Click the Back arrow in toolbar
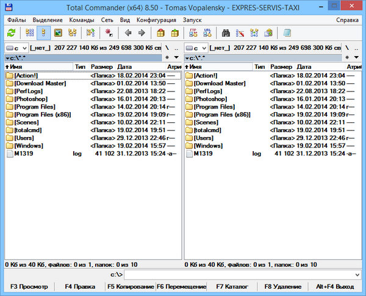This screenshot has height=296, width=366. click(x=128, y=33)
